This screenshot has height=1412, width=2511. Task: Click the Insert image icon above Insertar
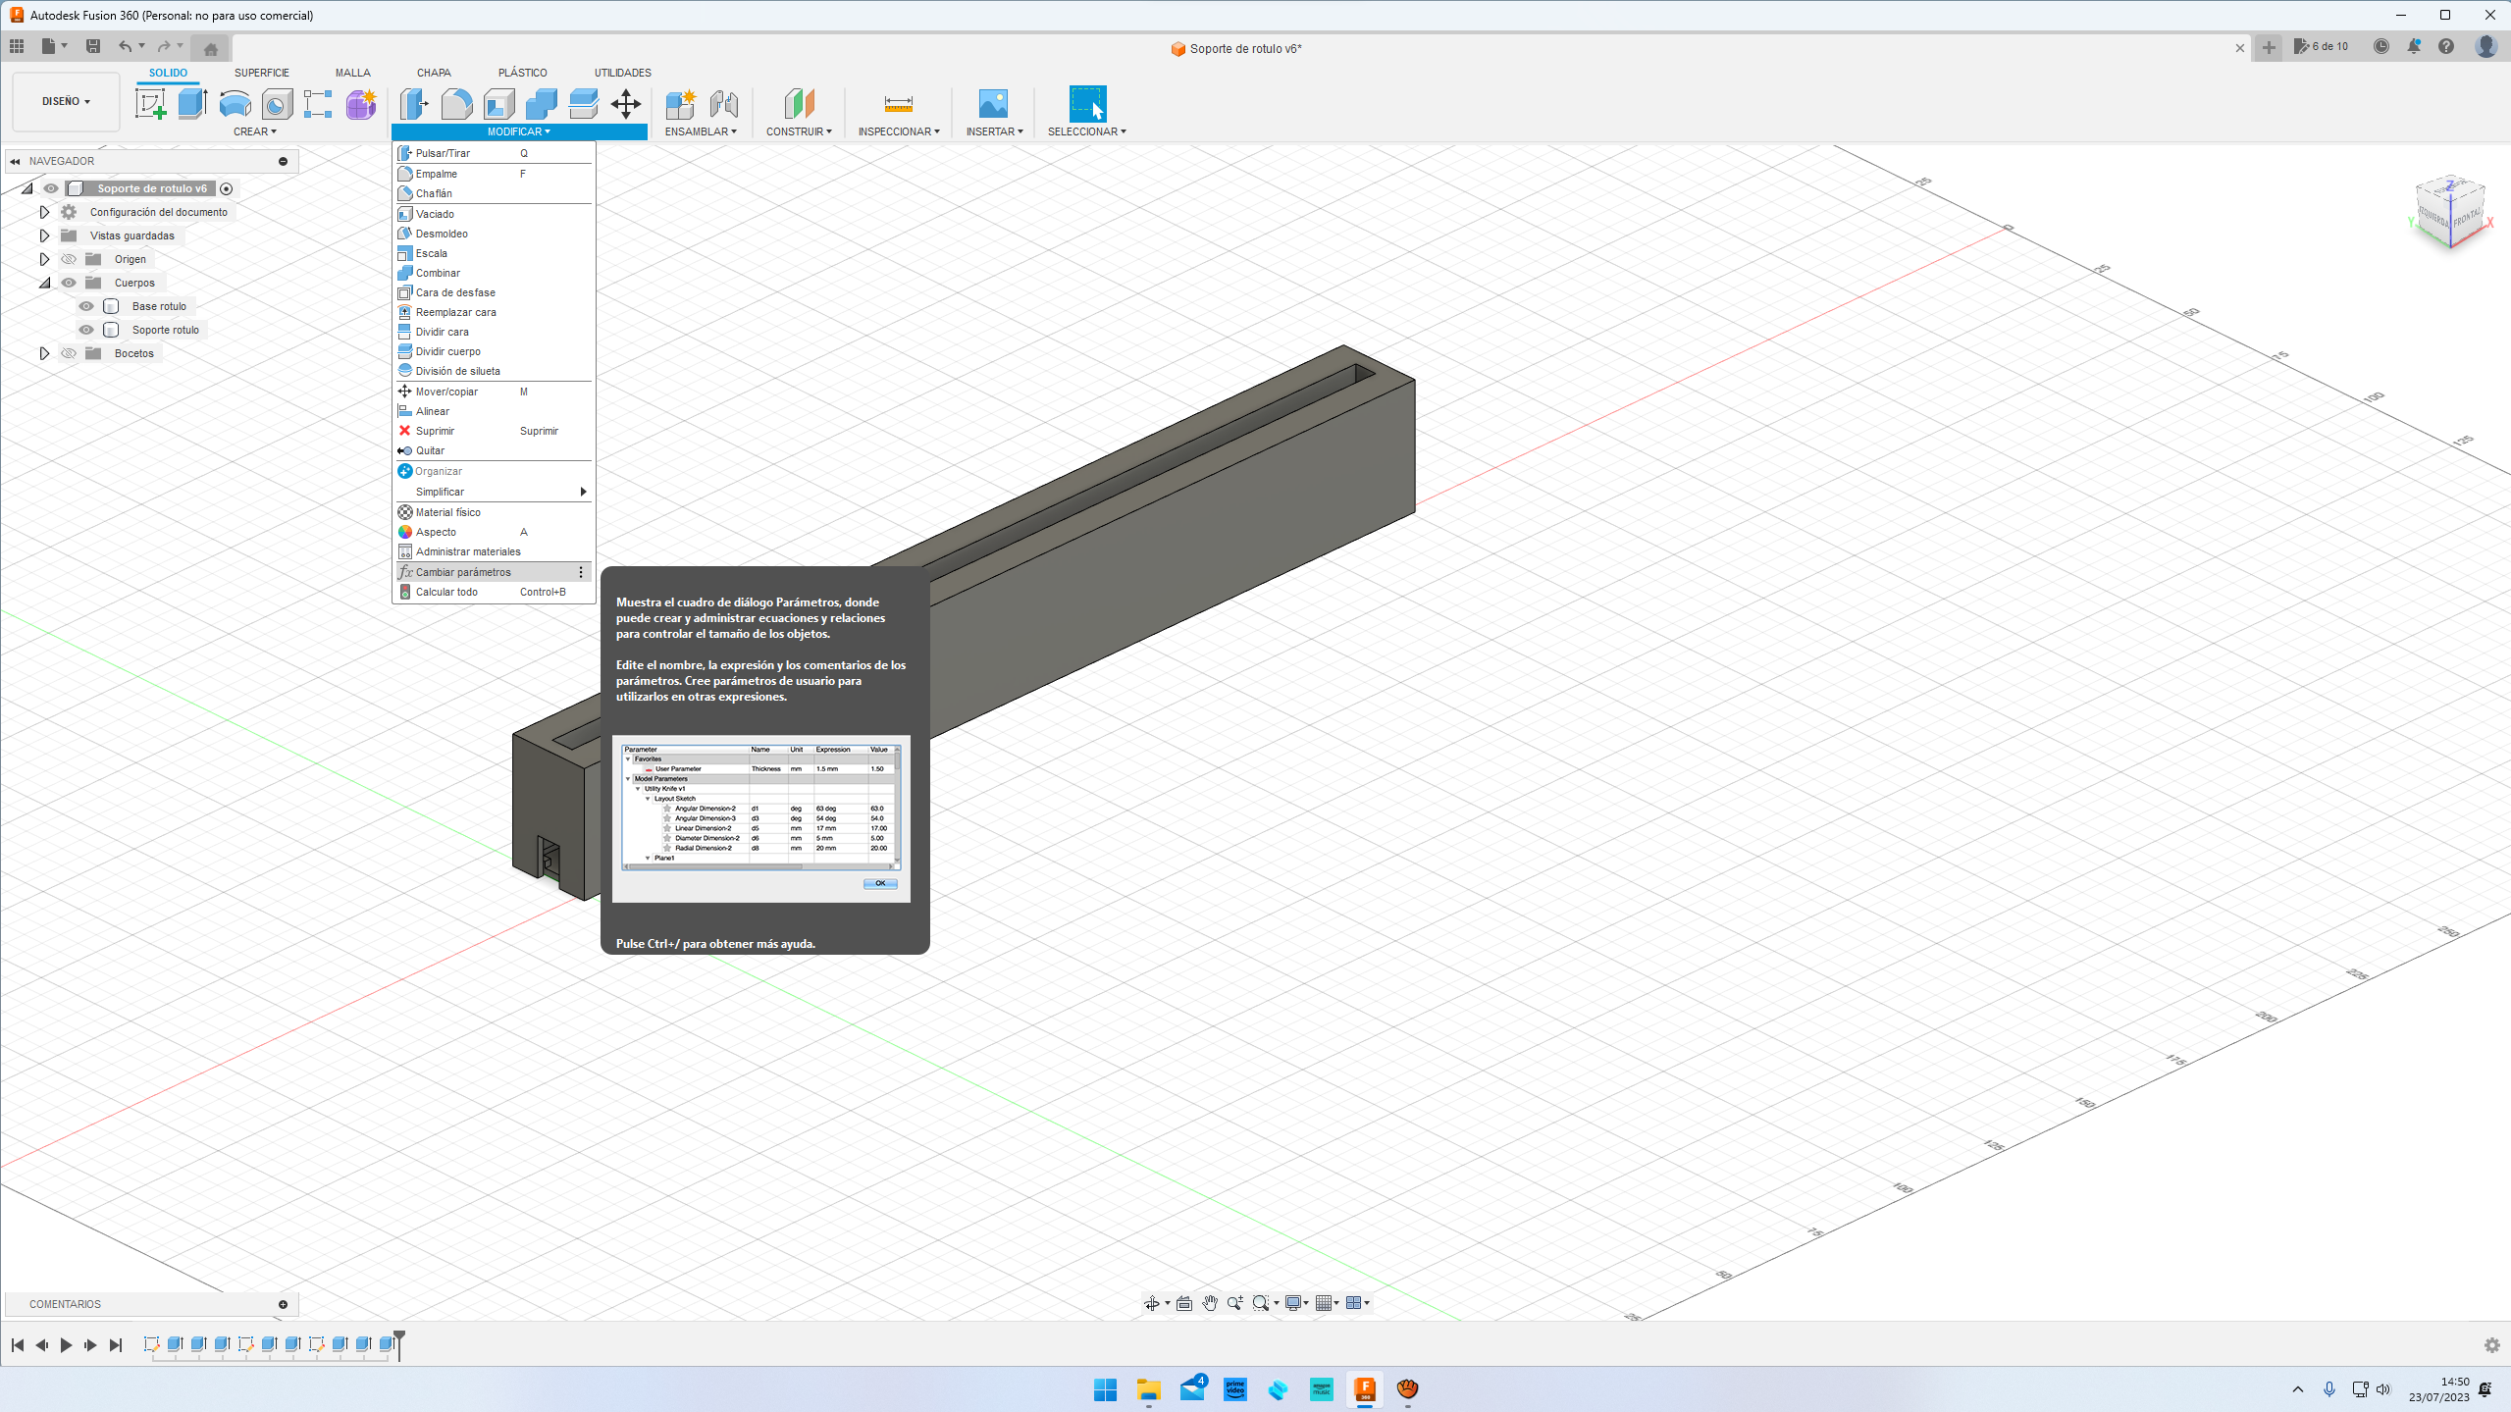pyautogui.click(x=993, y=103)
